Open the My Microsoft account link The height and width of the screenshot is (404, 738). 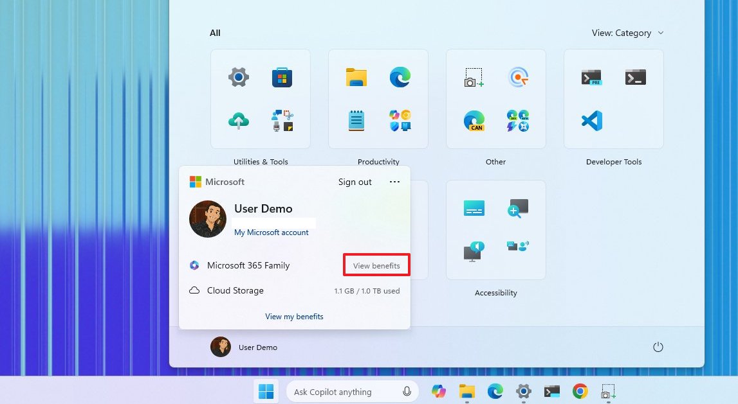(x=273, y=232)
